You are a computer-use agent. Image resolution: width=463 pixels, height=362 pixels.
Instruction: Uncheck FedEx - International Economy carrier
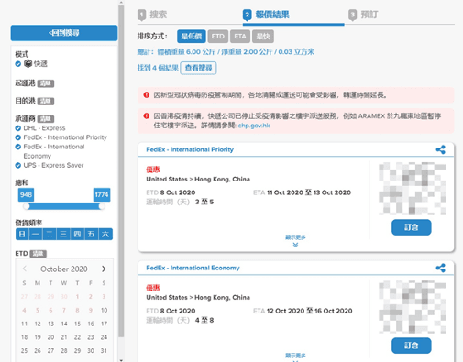pyautogui.click(x=18, y=147)
